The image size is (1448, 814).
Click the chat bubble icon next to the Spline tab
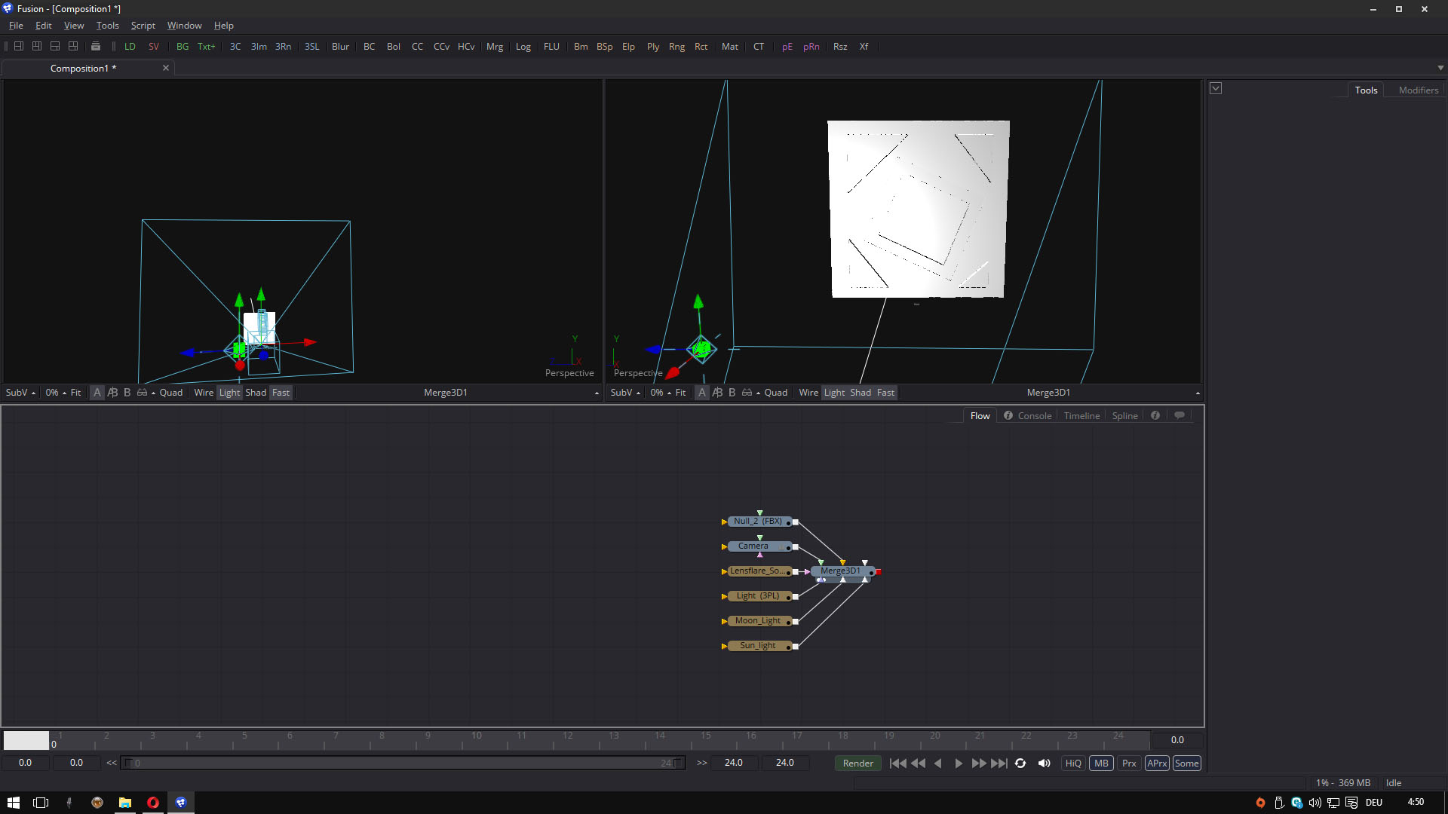(1180, 415)
